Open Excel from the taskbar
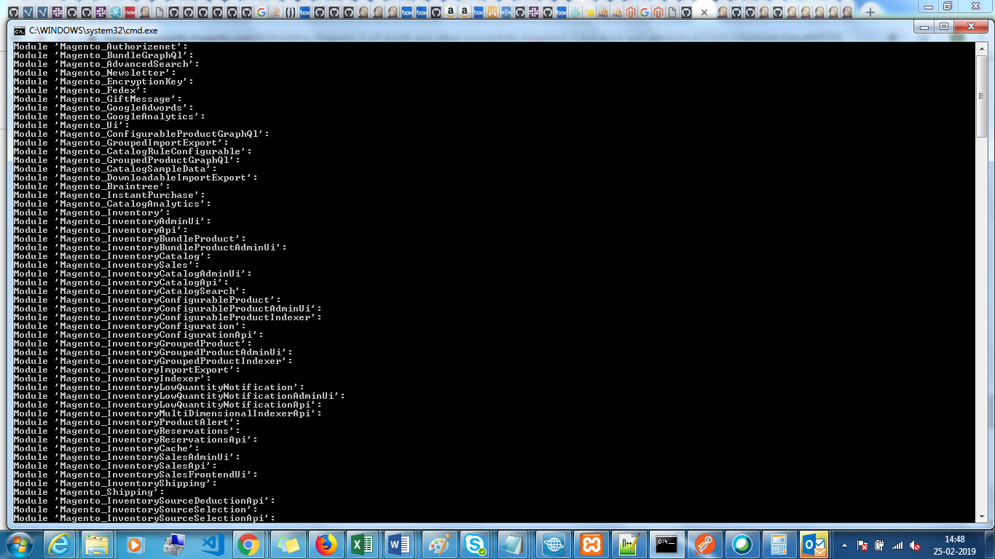995x559 pixels. [363, 544]
